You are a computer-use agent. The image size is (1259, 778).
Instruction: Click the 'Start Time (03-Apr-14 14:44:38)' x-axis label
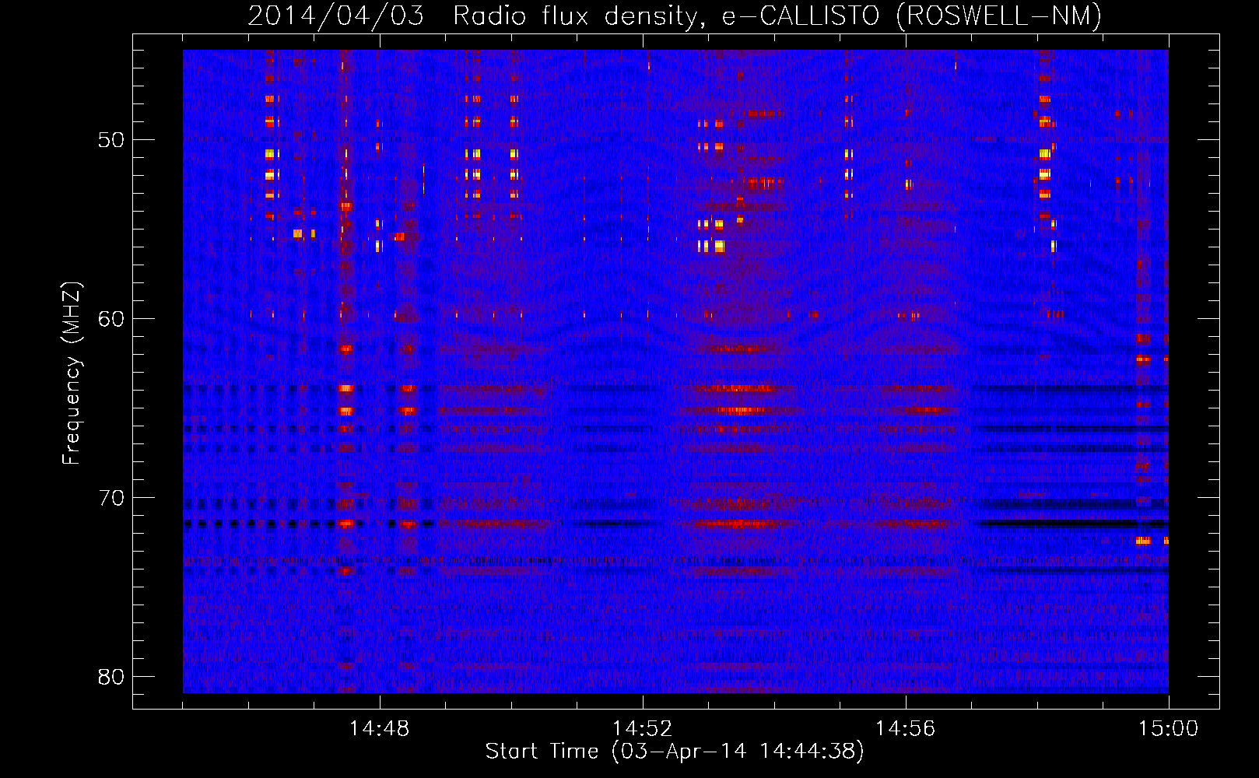[675, 752]
